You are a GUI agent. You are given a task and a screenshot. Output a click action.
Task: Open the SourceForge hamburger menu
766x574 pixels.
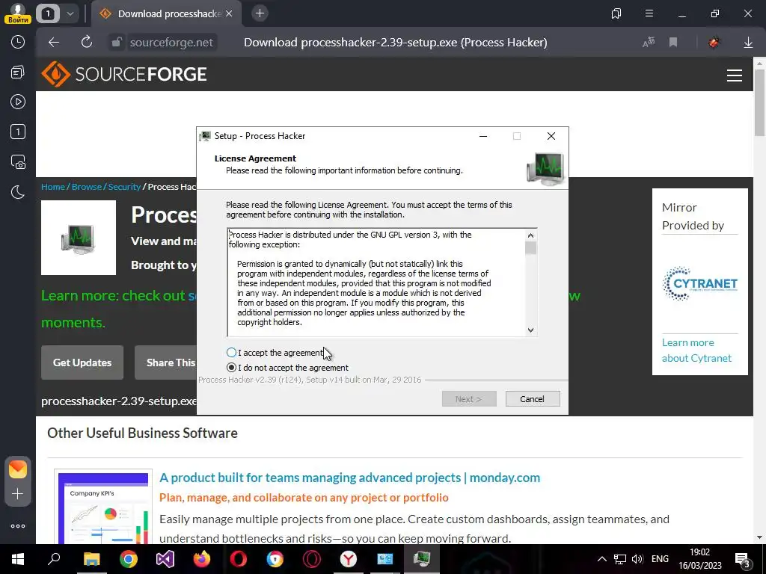pos(735,75)
